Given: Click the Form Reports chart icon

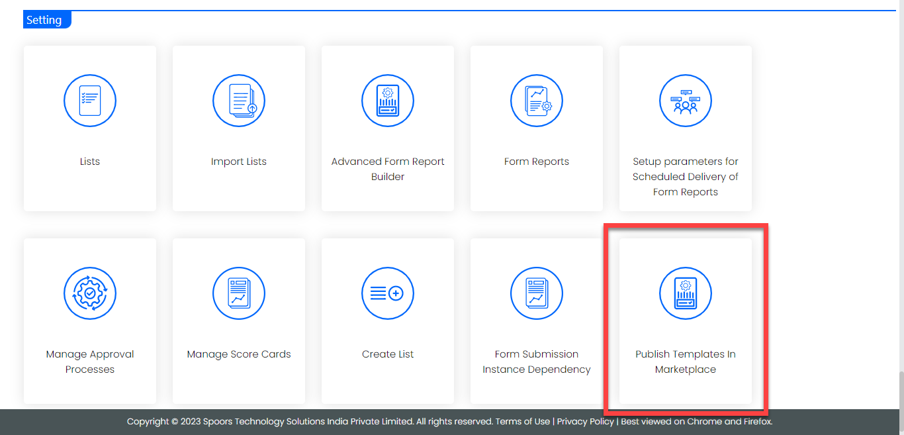Looking at the screenshot, I should click(x=537, y=101).
